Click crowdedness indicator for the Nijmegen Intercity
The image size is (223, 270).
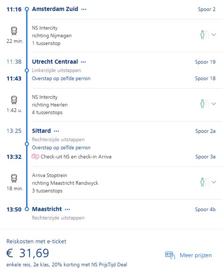click(x=205, y=35)
